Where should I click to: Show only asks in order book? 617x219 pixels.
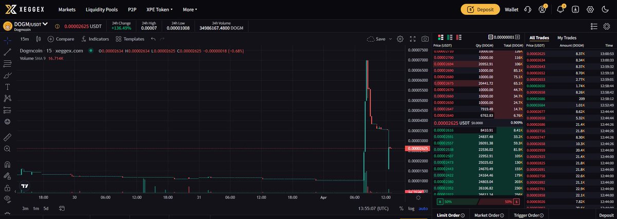click(460, 37)
